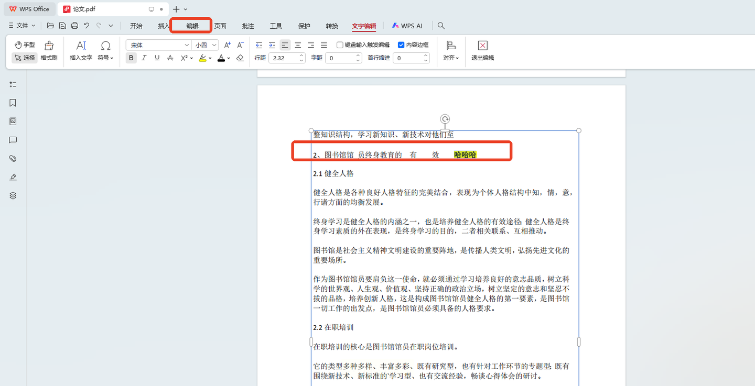Open the WPS AI button
Viewport: 755px width, 386px height.
[407, 26]
